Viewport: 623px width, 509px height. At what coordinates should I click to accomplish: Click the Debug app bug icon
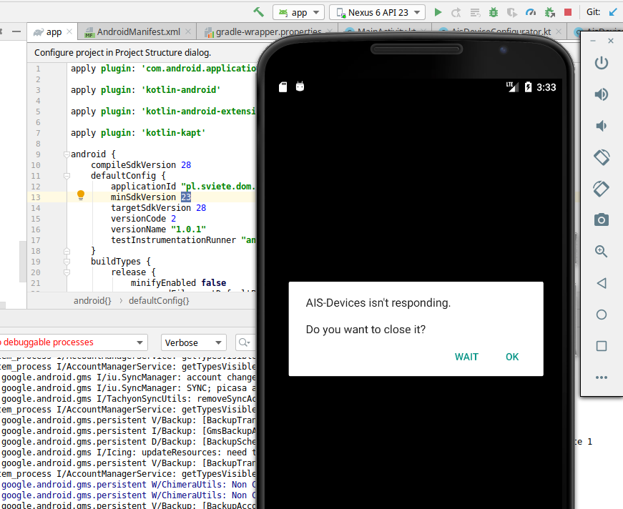click(494, 12)
